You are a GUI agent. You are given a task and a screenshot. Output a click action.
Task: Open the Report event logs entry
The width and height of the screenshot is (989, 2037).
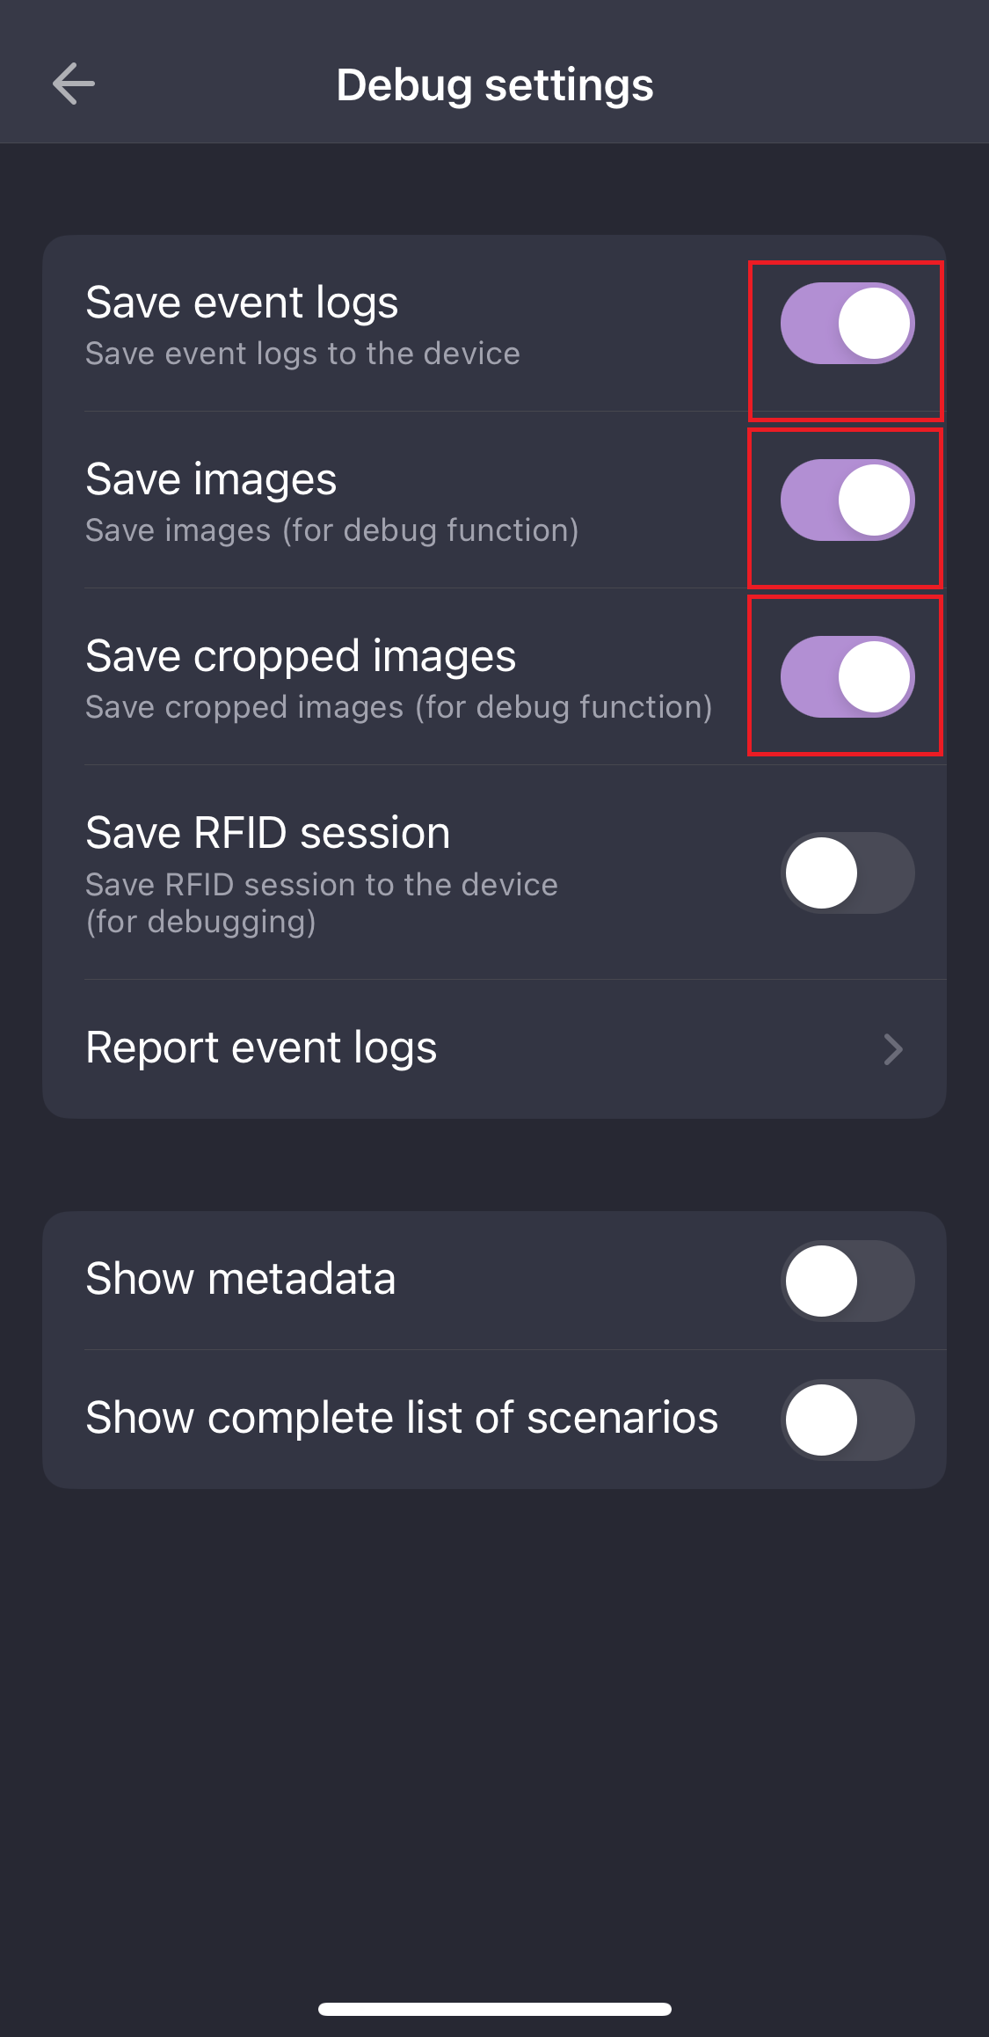261,1048
